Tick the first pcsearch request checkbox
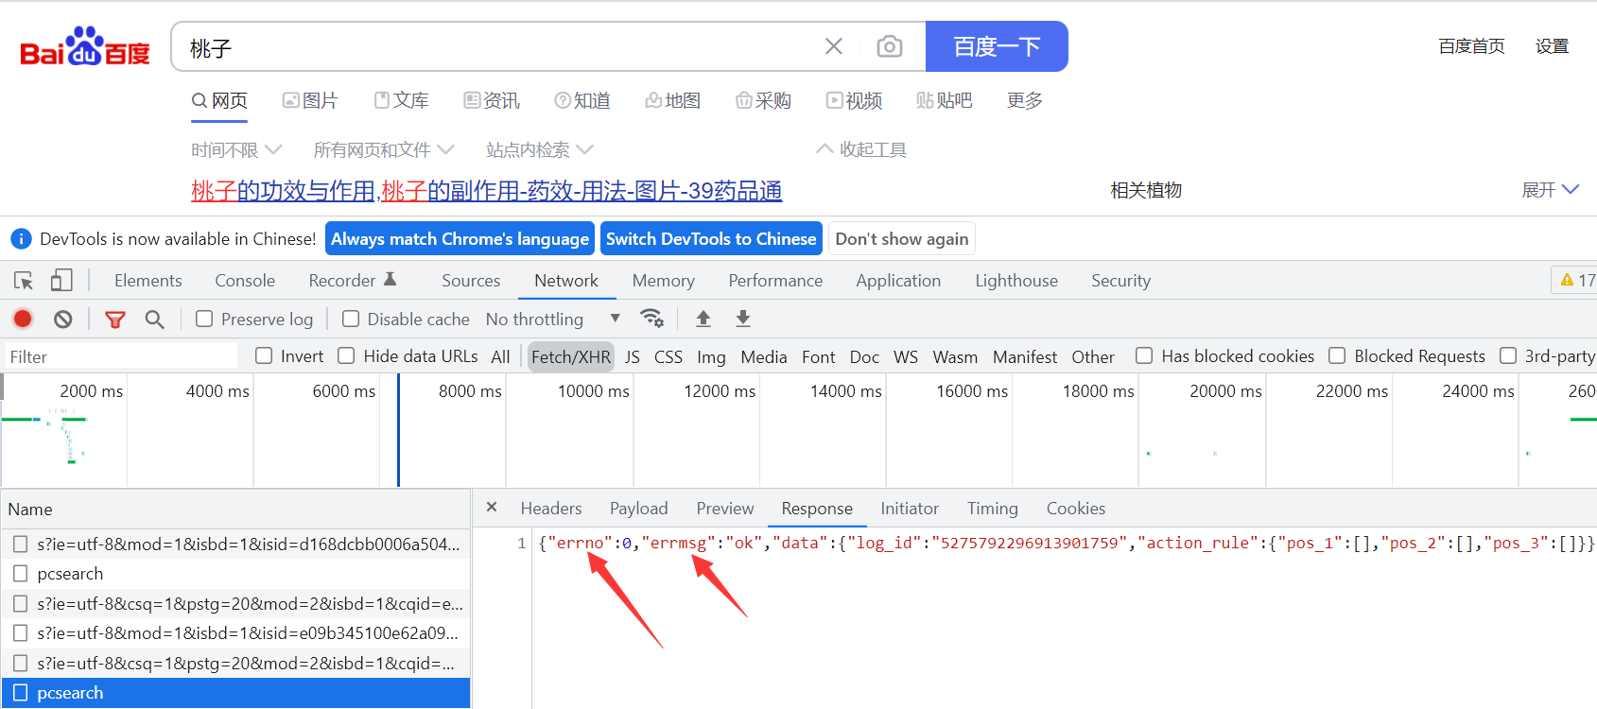Viewport: 1597px width, 709px height. [20, 574]
